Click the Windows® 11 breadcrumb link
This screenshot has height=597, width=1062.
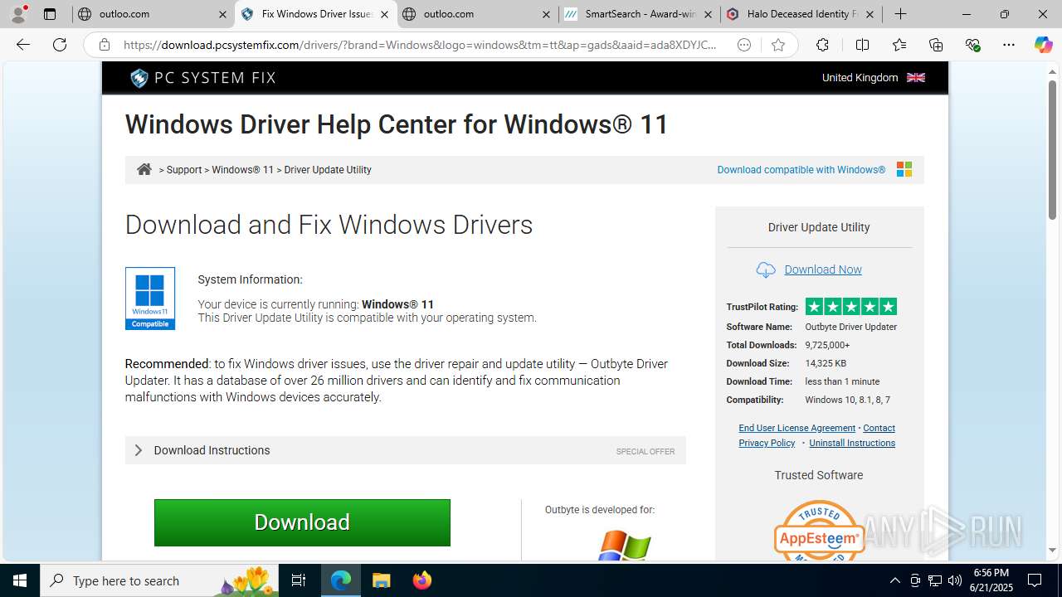click(x=242, y=170)
